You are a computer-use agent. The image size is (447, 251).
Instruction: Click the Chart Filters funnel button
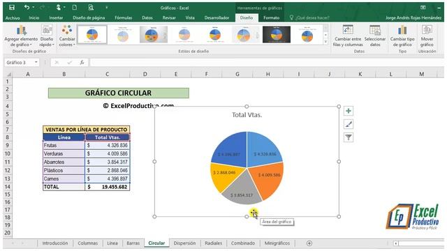[349, 137]
